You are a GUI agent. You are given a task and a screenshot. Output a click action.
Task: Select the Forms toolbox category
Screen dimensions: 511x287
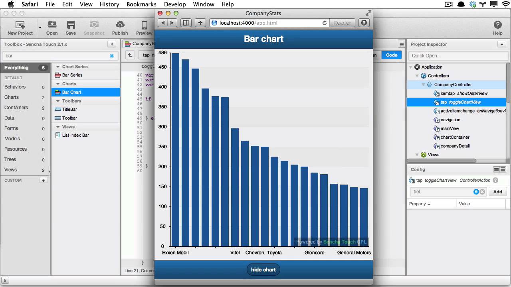26,128
